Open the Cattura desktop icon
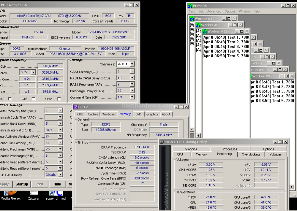This screenshot has width=297, height=211. point(33,196)
